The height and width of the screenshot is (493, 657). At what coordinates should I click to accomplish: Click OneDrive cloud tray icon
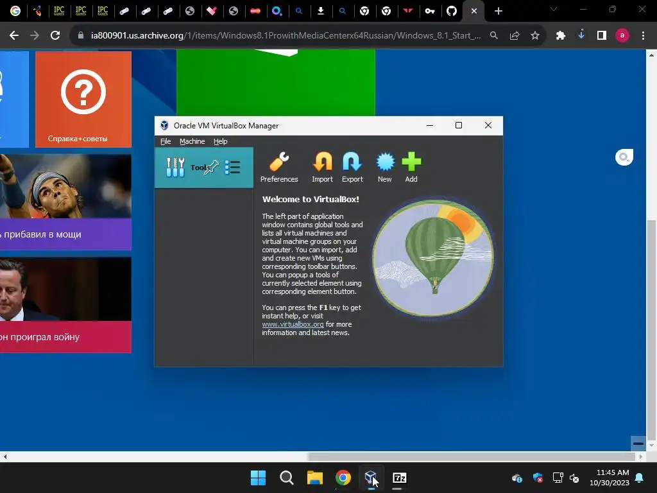517,478
